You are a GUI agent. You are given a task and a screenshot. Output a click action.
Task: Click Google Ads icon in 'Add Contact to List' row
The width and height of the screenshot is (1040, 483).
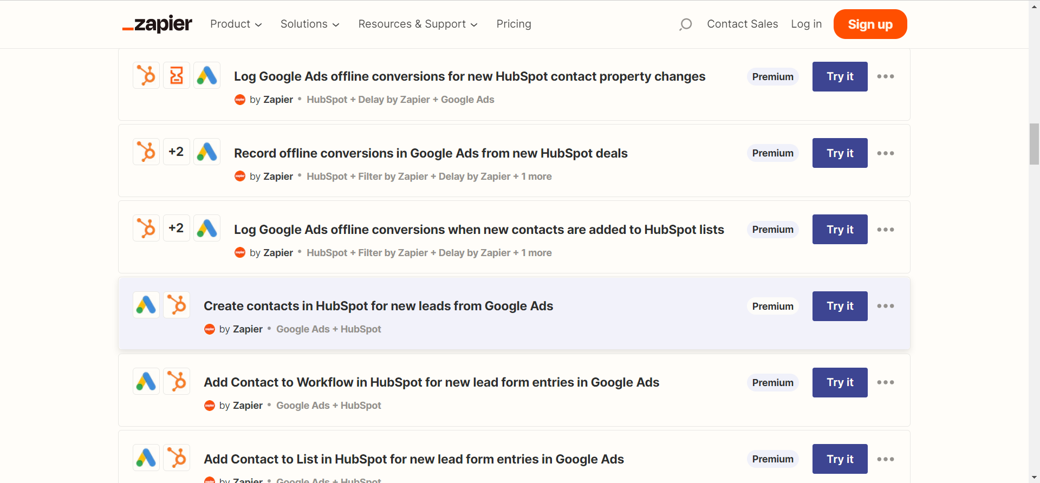coord(146,458)
